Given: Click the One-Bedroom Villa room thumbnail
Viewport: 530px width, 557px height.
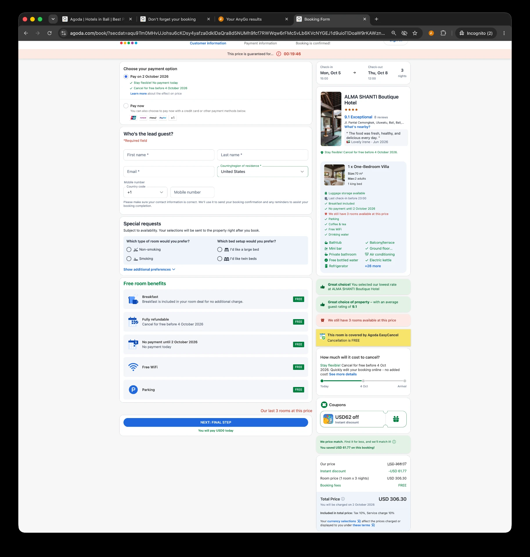Looking at the screenshot, I should [x=334, y=175].
